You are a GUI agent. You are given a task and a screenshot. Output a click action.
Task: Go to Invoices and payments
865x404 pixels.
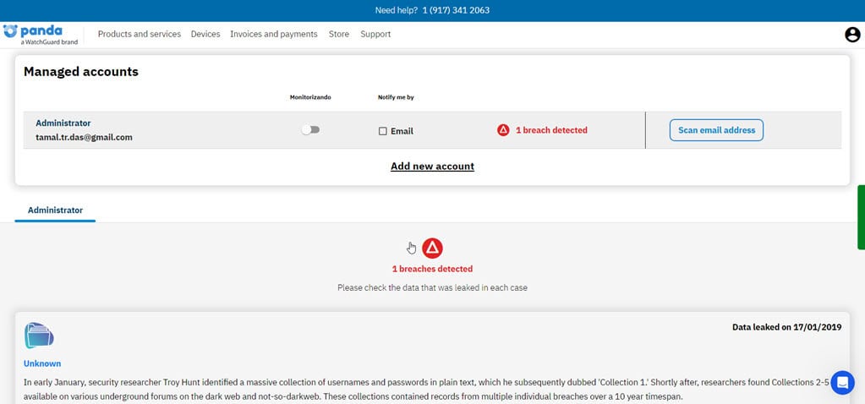tap(274, 34)
